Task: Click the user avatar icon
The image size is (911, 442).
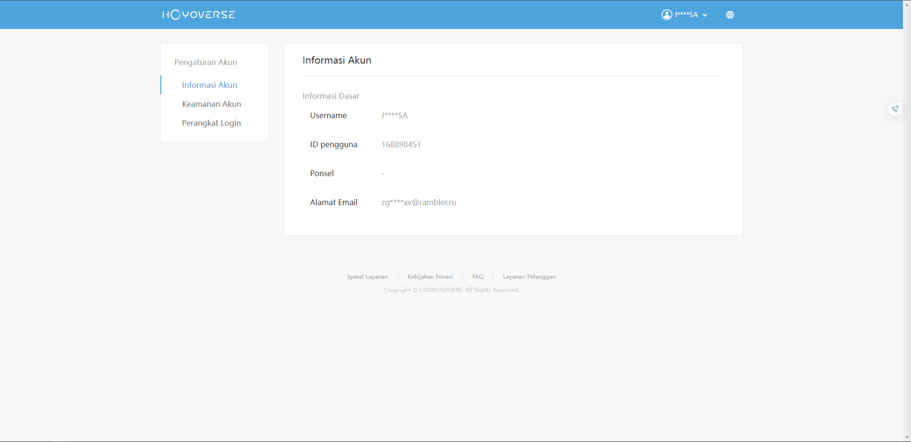Action: point(667,15)
